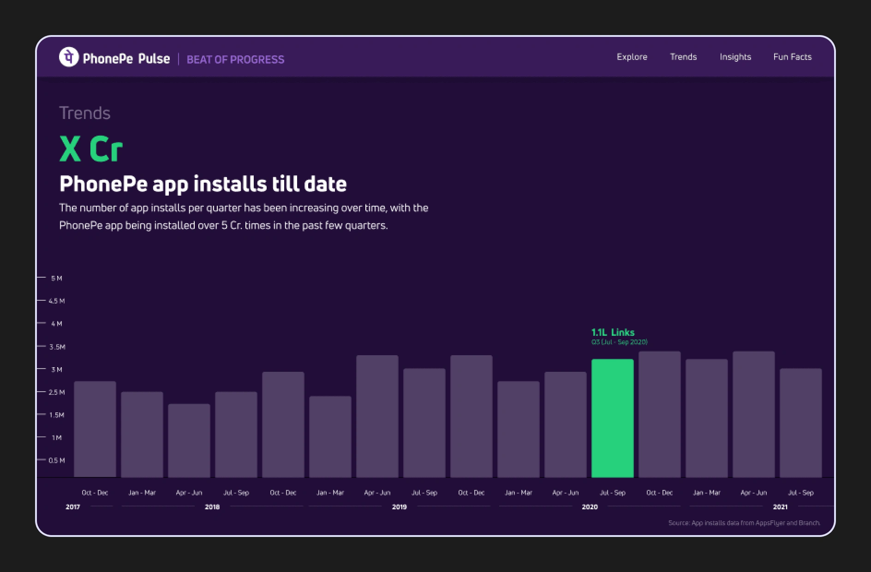Click the 2018 year label
This screenshot has width=871, height=572.
tap(212, 507)
